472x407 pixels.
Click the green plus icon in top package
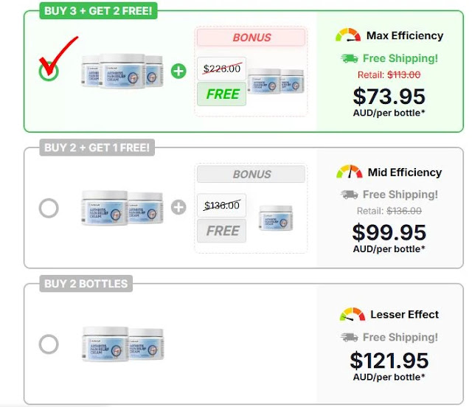click(x=178, y=72)
